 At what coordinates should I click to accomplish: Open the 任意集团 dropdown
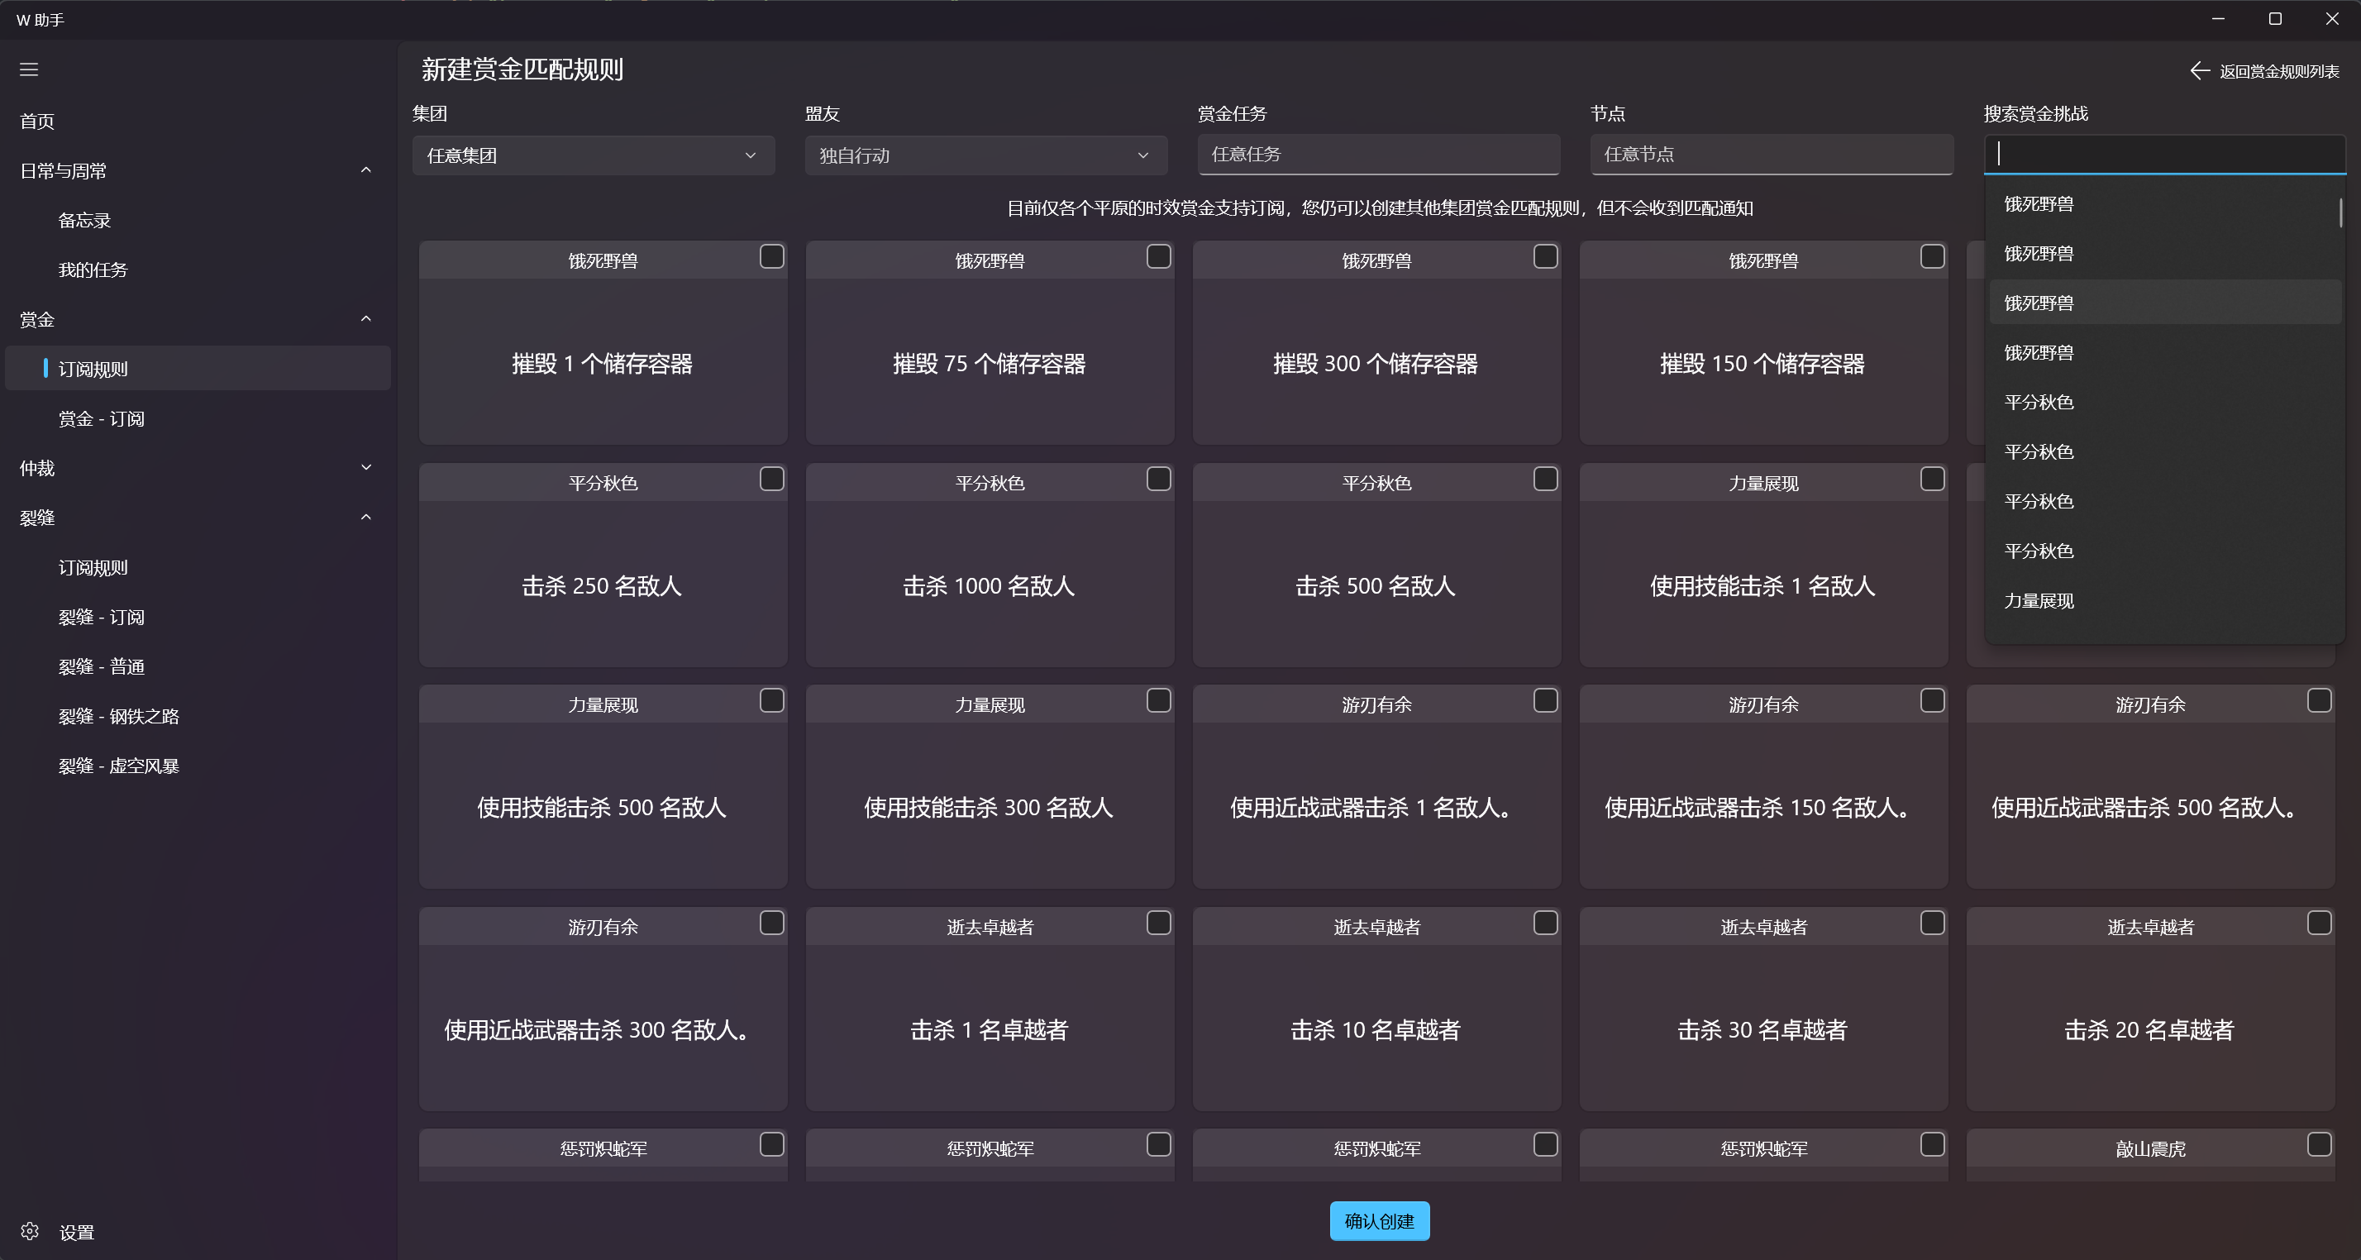[x=593, y=155]
